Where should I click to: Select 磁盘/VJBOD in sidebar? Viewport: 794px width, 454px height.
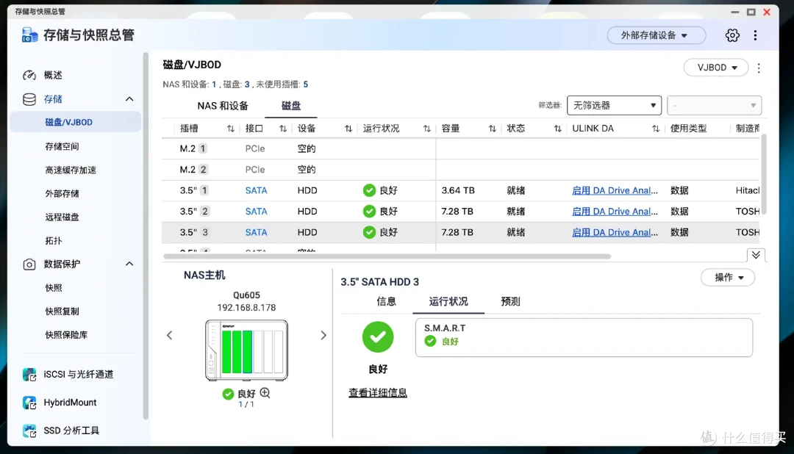click(76, 123)
